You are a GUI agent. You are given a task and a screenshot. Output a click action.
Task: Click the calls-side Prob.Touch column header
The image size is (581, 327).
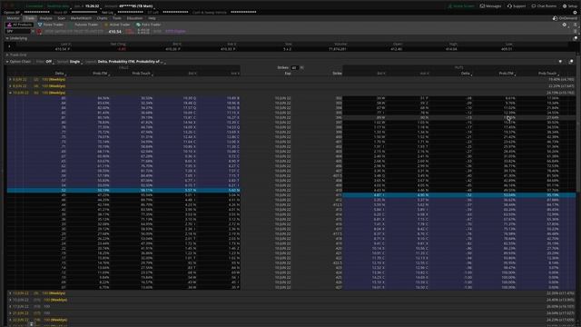pos(142,74)
